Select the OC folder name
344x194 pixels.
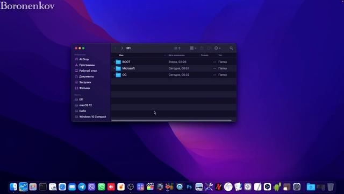pyautogui.click(x=124, y=75)
